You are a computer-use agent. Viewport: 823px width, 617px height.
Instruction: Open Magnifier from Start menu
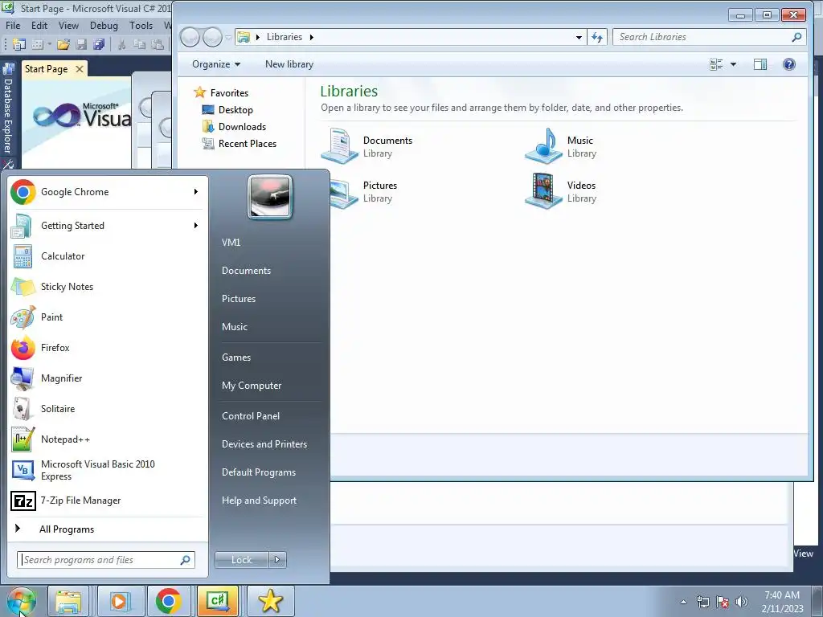click(x=108, y=378)
